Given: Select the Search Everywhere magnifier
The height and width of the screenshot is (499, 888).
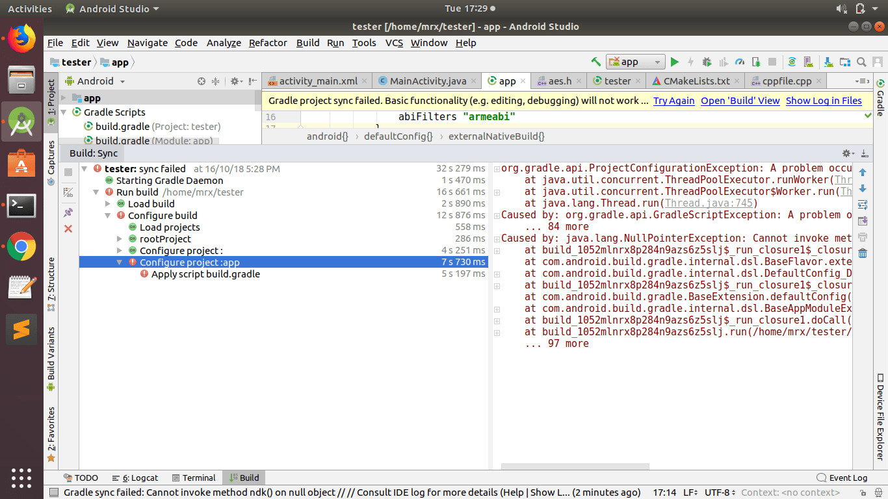Looking at the screenshot, I should pyautogui.click(x=861, y=62).
